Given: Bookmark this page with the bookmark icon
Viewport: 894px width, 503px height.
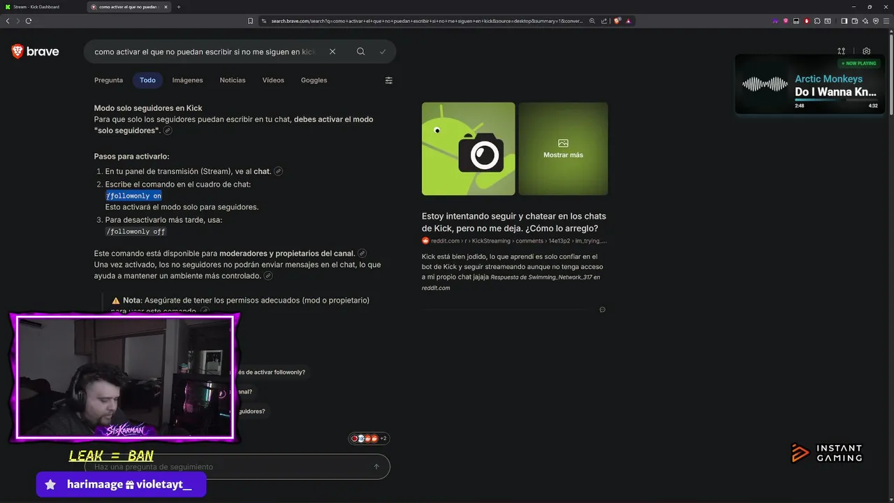Looking at the screenshot, I should tap(251, 21).
